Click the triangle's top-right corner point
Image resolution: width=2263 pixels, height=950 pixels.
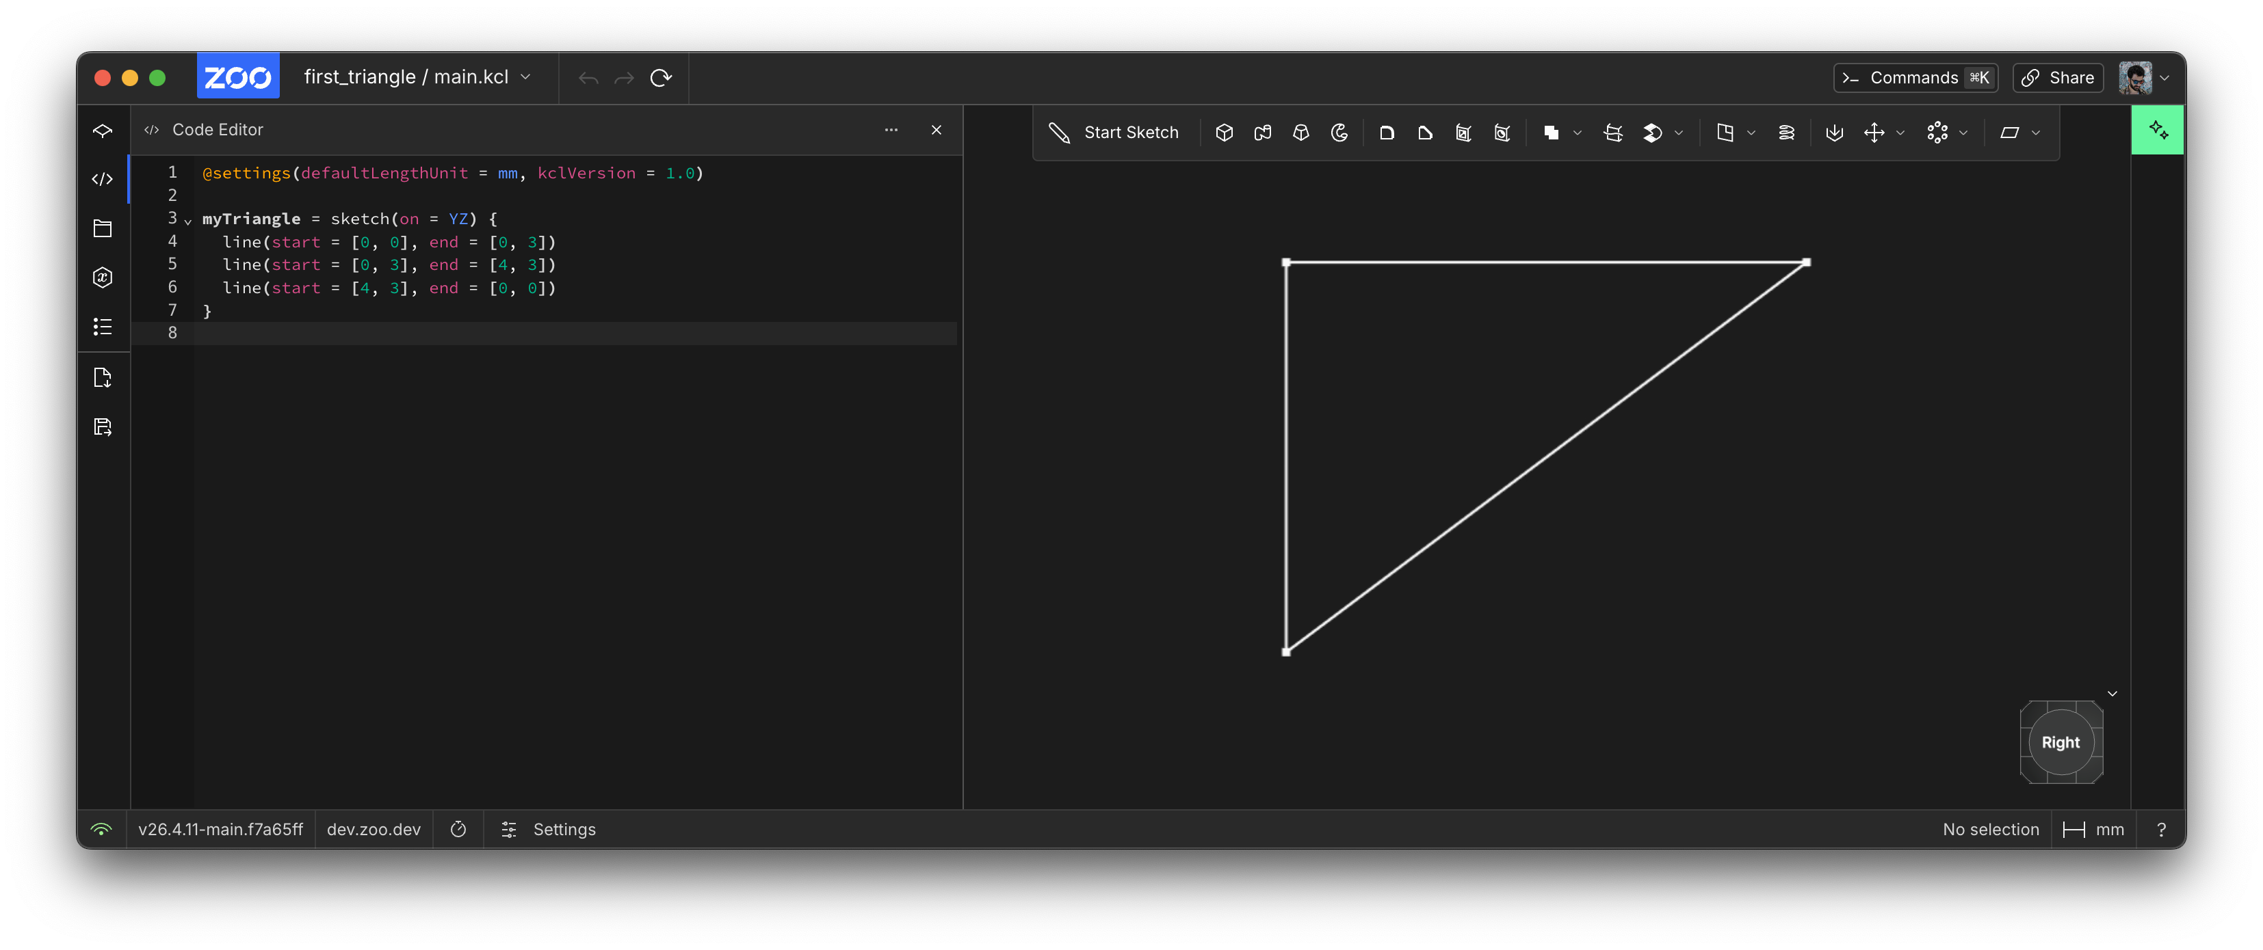point(1806,262)
